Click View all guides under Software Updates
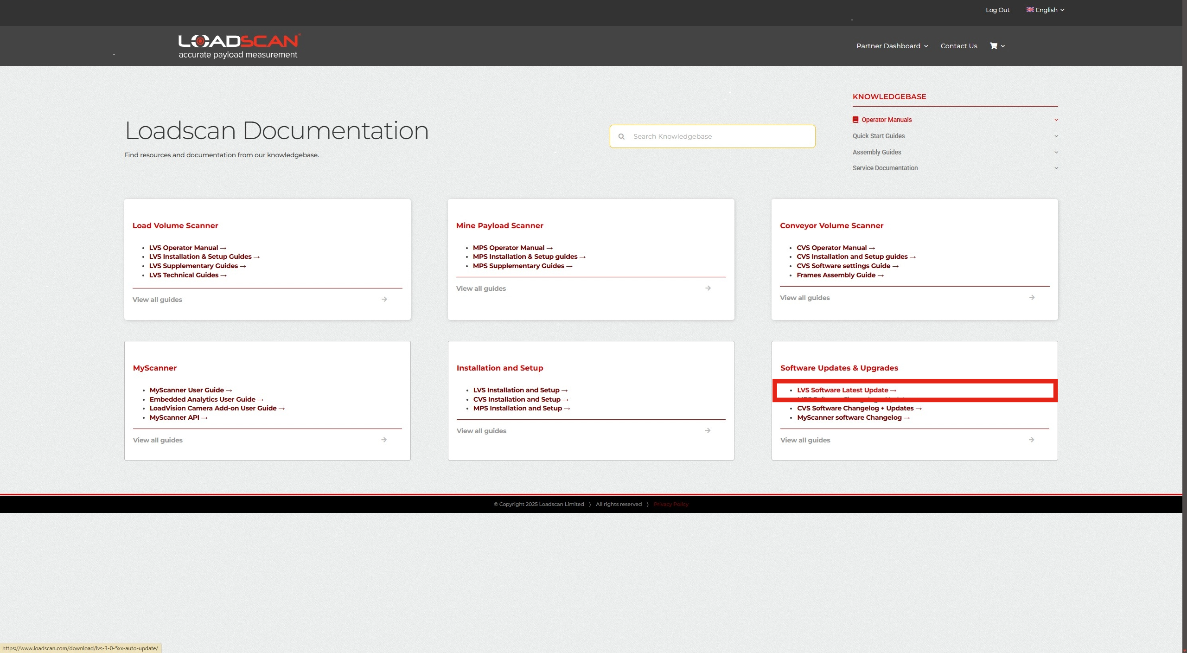Viewport: 1187px width, 653px height. [805, 440]
